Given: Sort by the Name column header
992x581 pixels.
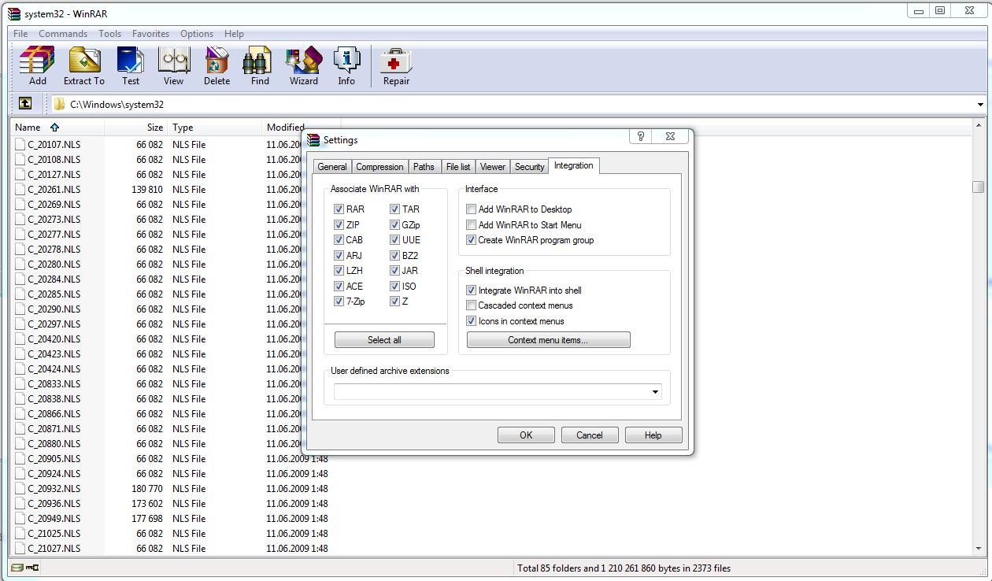Looking at the screenshot, I should 57,127.
